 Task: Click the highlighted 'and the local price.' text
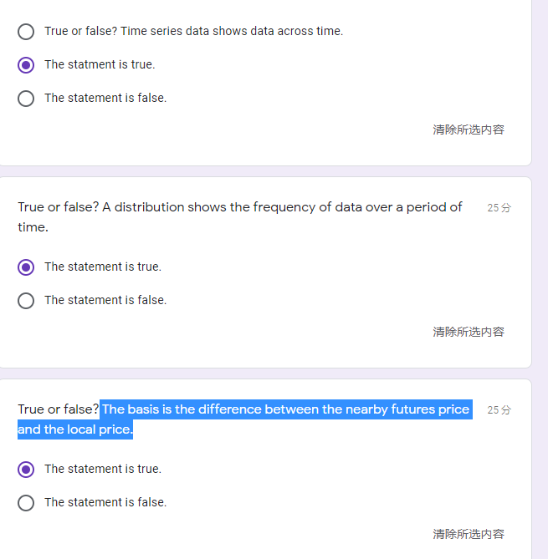tap(75, 429)
